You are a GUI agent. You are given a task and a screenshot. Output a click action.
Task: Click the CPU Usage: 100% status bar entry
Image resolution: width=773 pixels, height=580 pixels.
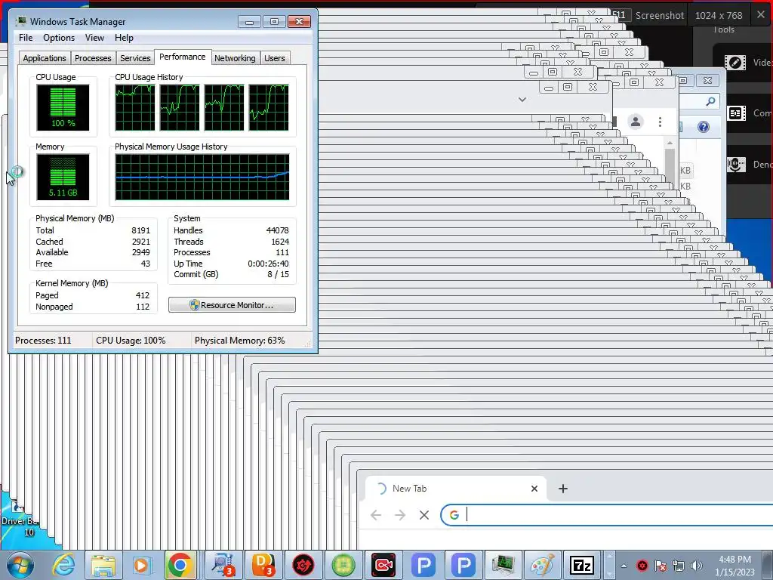click(x=131, y=341)
